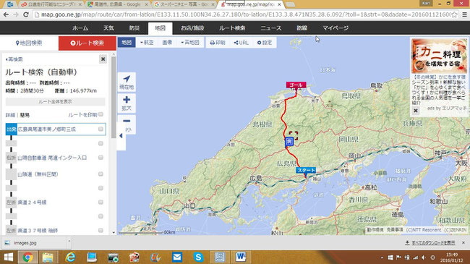Switch to the red route search tab

tap(87, 43)
